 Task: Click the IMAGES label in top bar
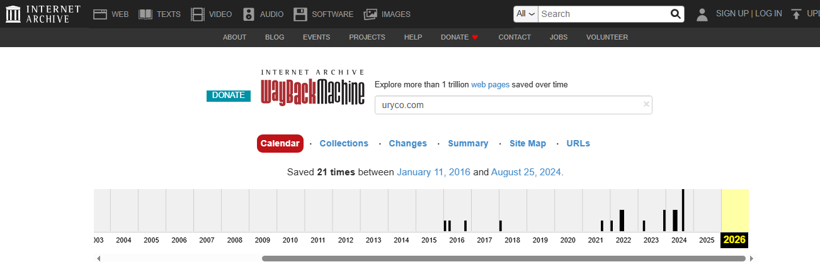[x=396, y=14]
